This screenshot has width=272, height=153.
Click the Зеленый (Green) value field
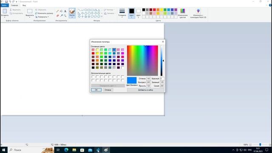[x=162, y=82]
